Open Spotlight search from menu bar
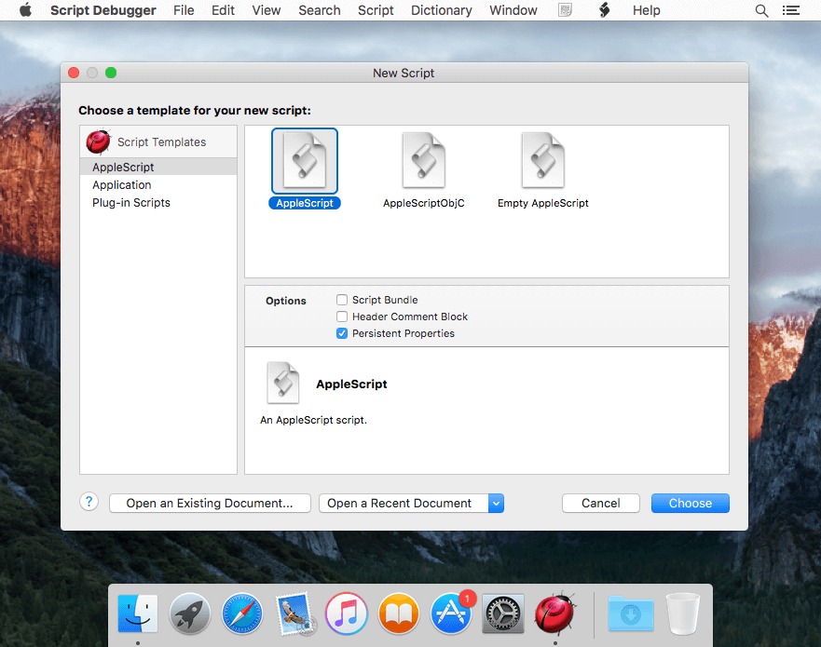The image size is (821, 647). click(x=761, y=10)
